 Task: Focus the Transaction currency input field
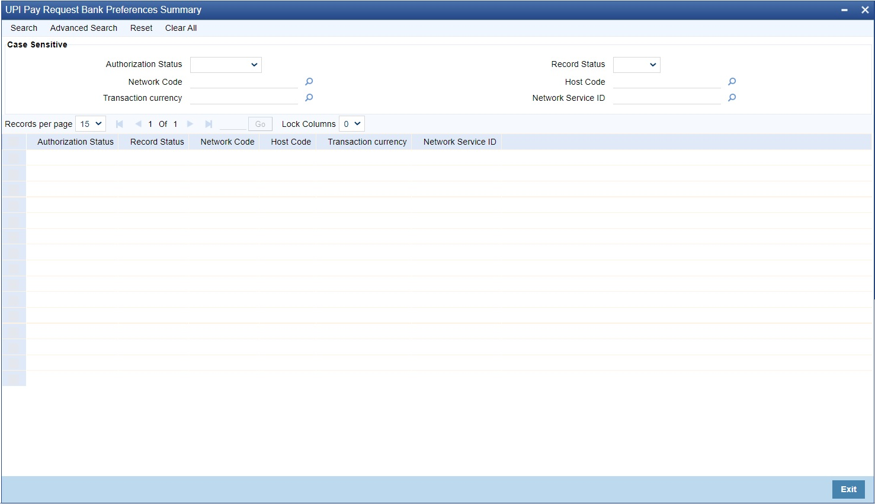[x=244, y=98]
